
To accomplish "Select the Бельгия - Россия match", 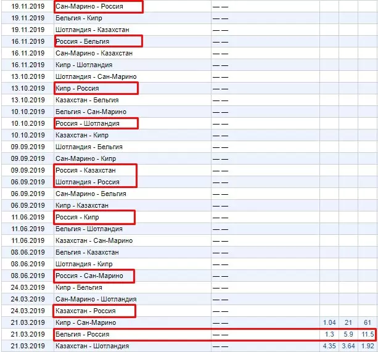I will 82,334.
